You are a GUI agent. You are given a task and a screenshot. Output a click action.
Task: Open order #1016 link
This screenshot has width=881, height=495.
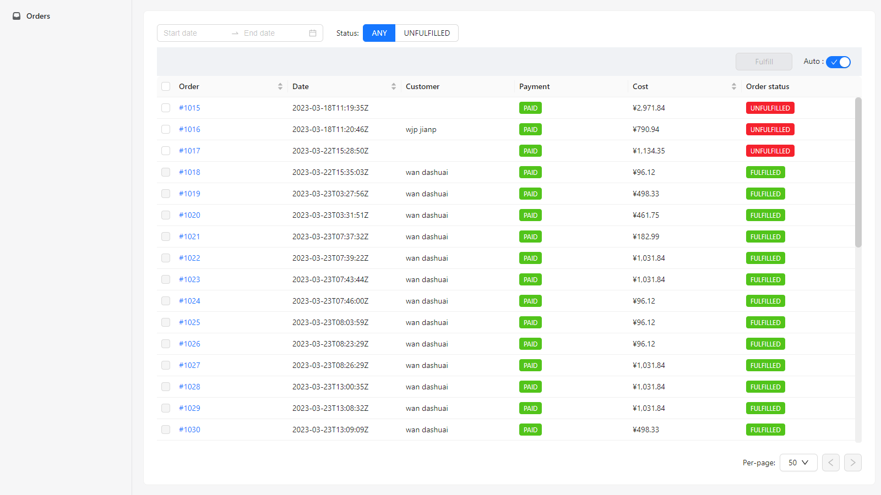tap(189, 129)
